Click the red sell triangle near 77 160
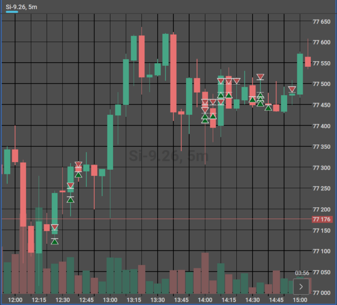337x305 pixels. [54, 227]
